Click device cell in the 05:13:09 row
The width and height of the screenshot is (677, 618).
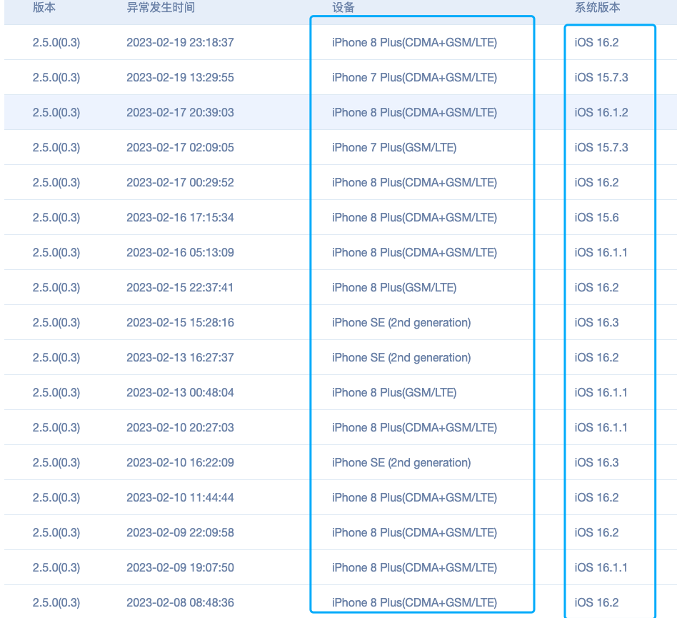click(x=414, y=252)
